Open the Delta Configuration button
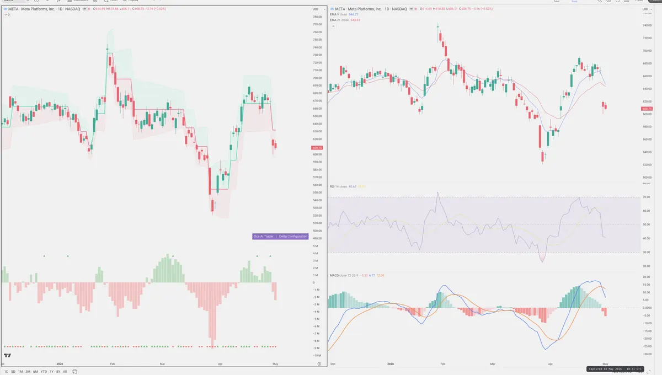Screen dimensions: 662x375 coord(293,236)
